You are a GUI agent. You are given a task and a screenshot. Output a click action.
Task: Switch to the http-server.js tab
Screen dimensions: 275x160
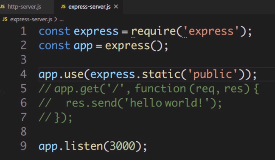[24, 7]
